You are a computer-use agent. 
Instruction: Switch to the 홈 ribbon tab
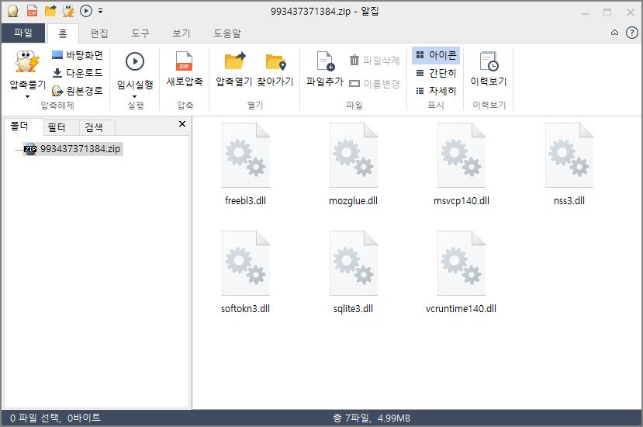(x=63, y=33)
